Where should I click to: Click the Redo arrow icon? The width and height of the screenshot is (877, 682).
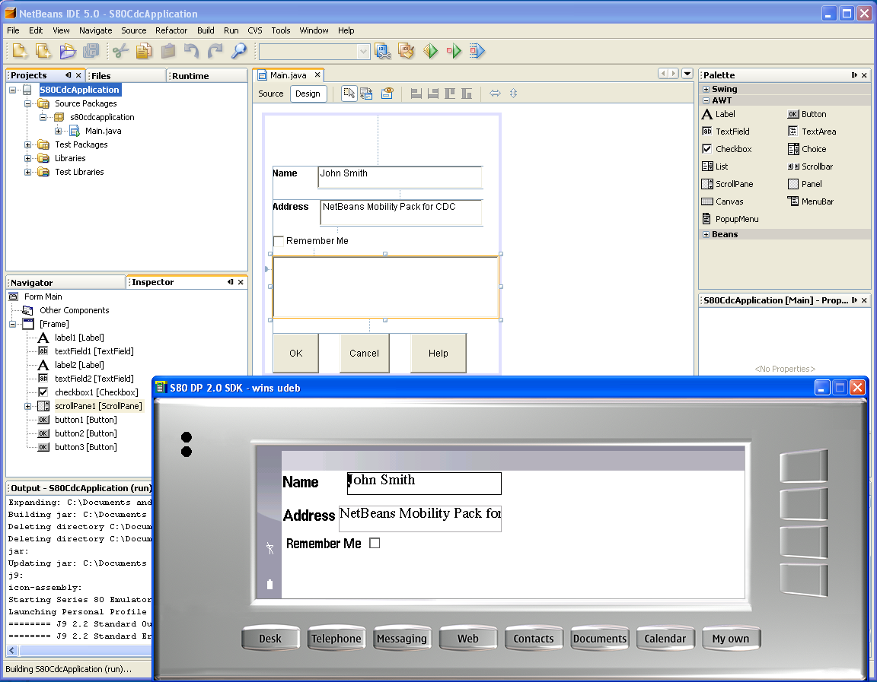point(215,52)
